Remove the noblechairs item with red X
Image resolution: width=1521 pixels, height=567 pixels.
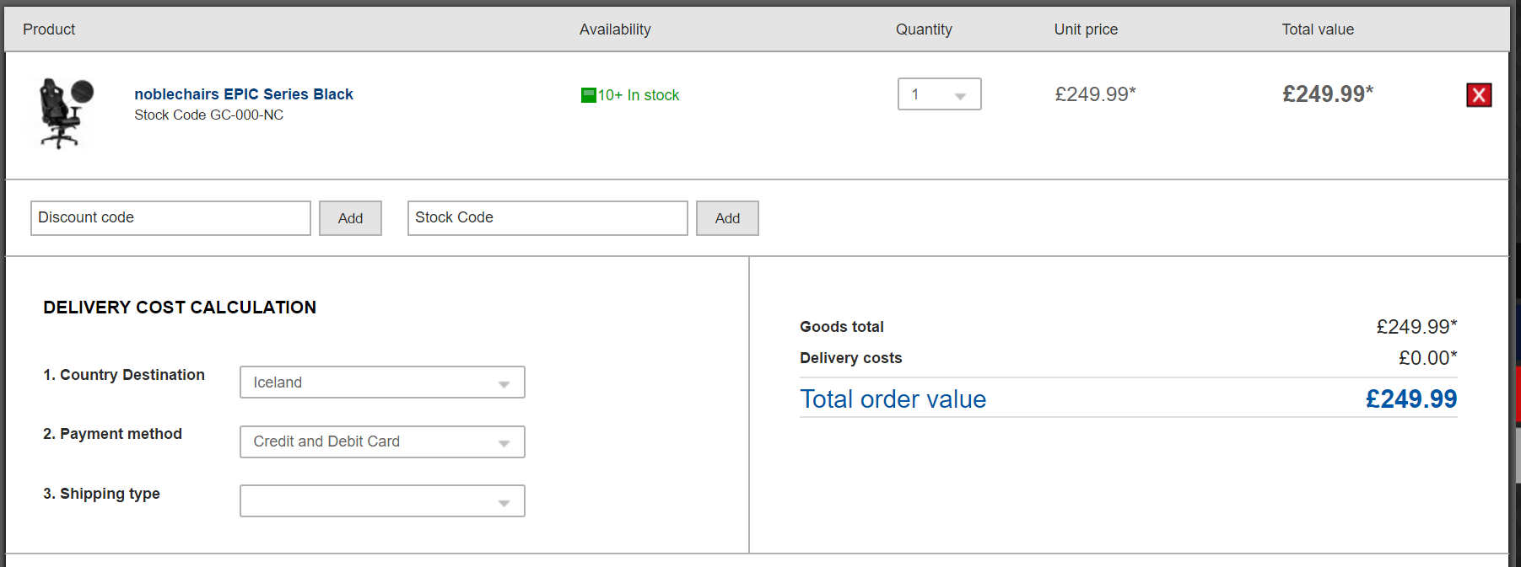1478,95
